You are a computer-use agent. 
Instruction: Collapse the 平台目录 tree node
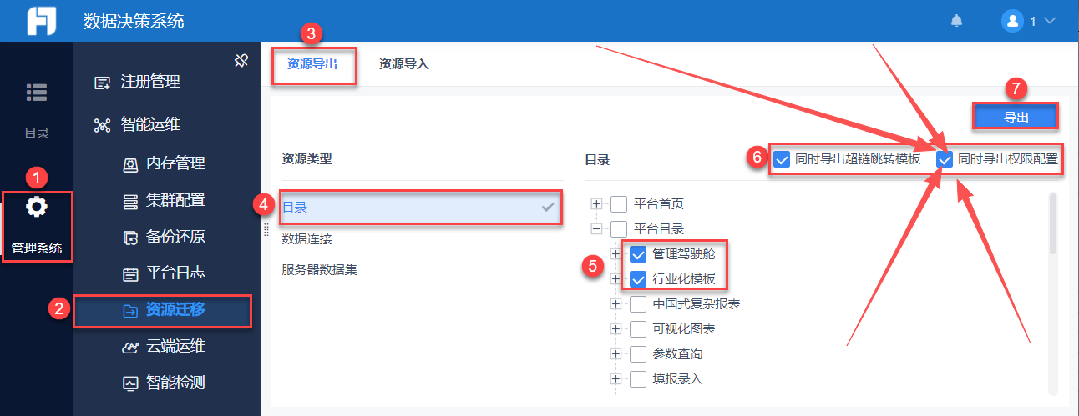pos(596,229)
